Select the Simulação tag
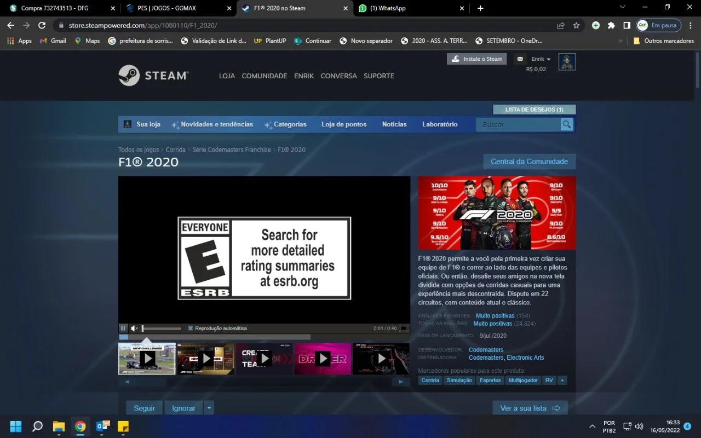 pos(459,380)
